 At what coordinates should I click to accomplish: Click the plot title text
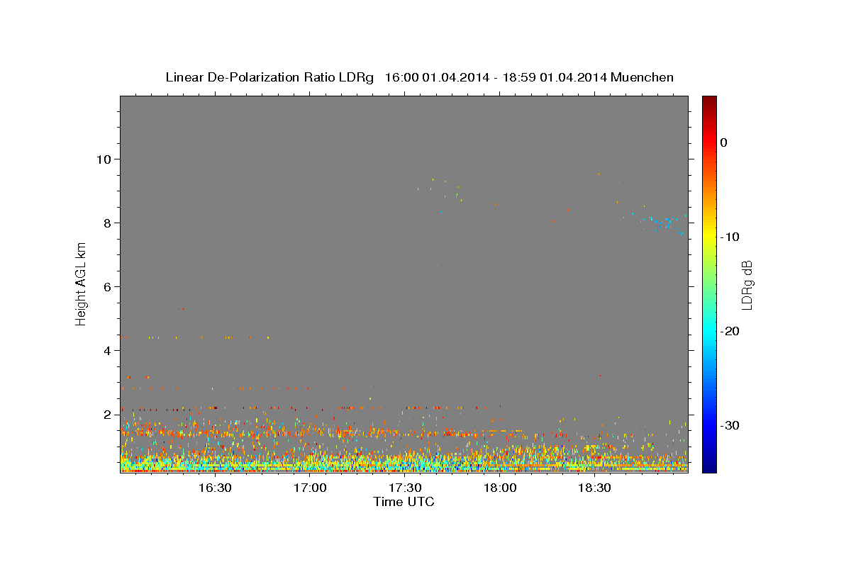419,77
